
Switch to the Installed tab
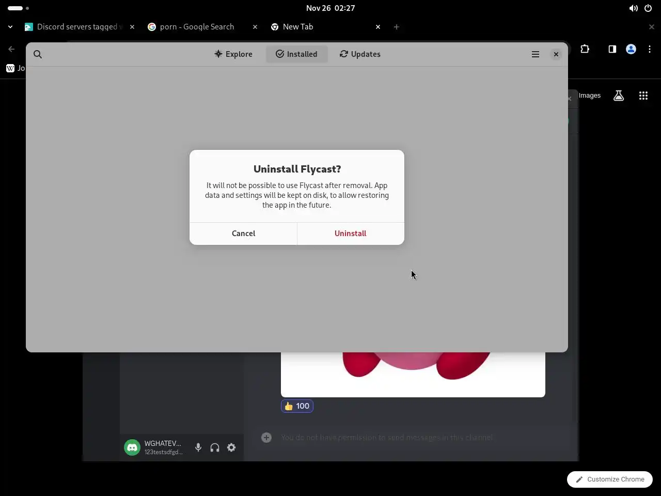(297, 54)
